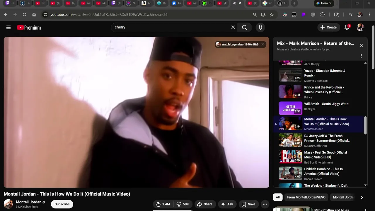The height and width of the screenshot is (211, 375).
Task: Open the YouTube hamburger guide menu
Action: (8, 27)
